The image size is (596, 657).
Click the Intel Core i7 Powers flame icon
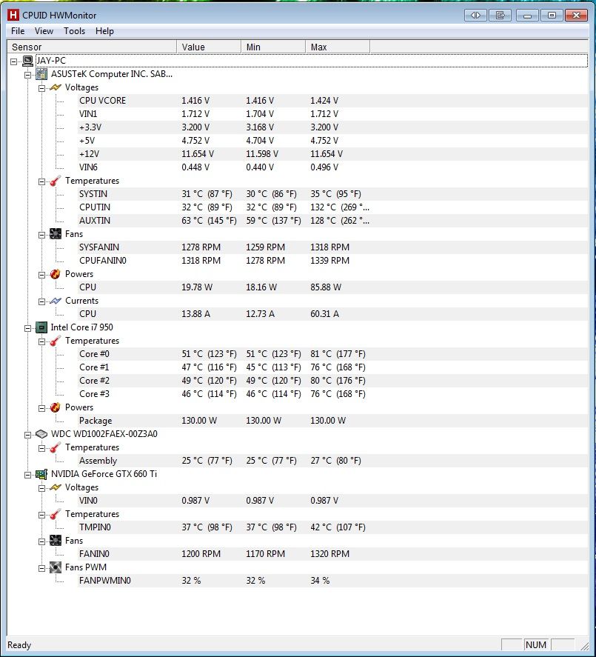(x=56, y=407)
